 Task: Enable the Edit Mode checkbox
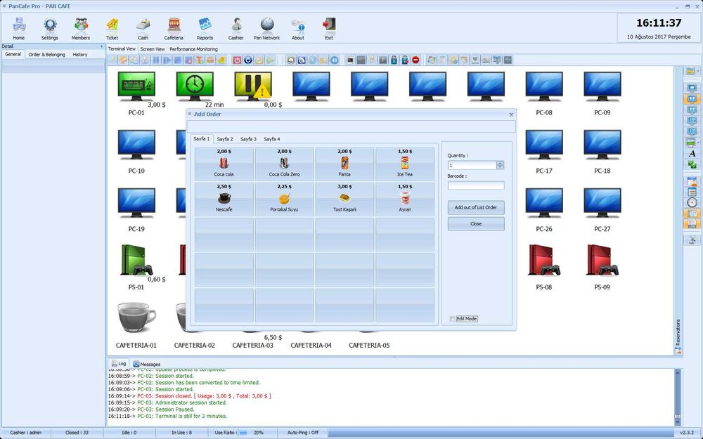pos(453,319)
